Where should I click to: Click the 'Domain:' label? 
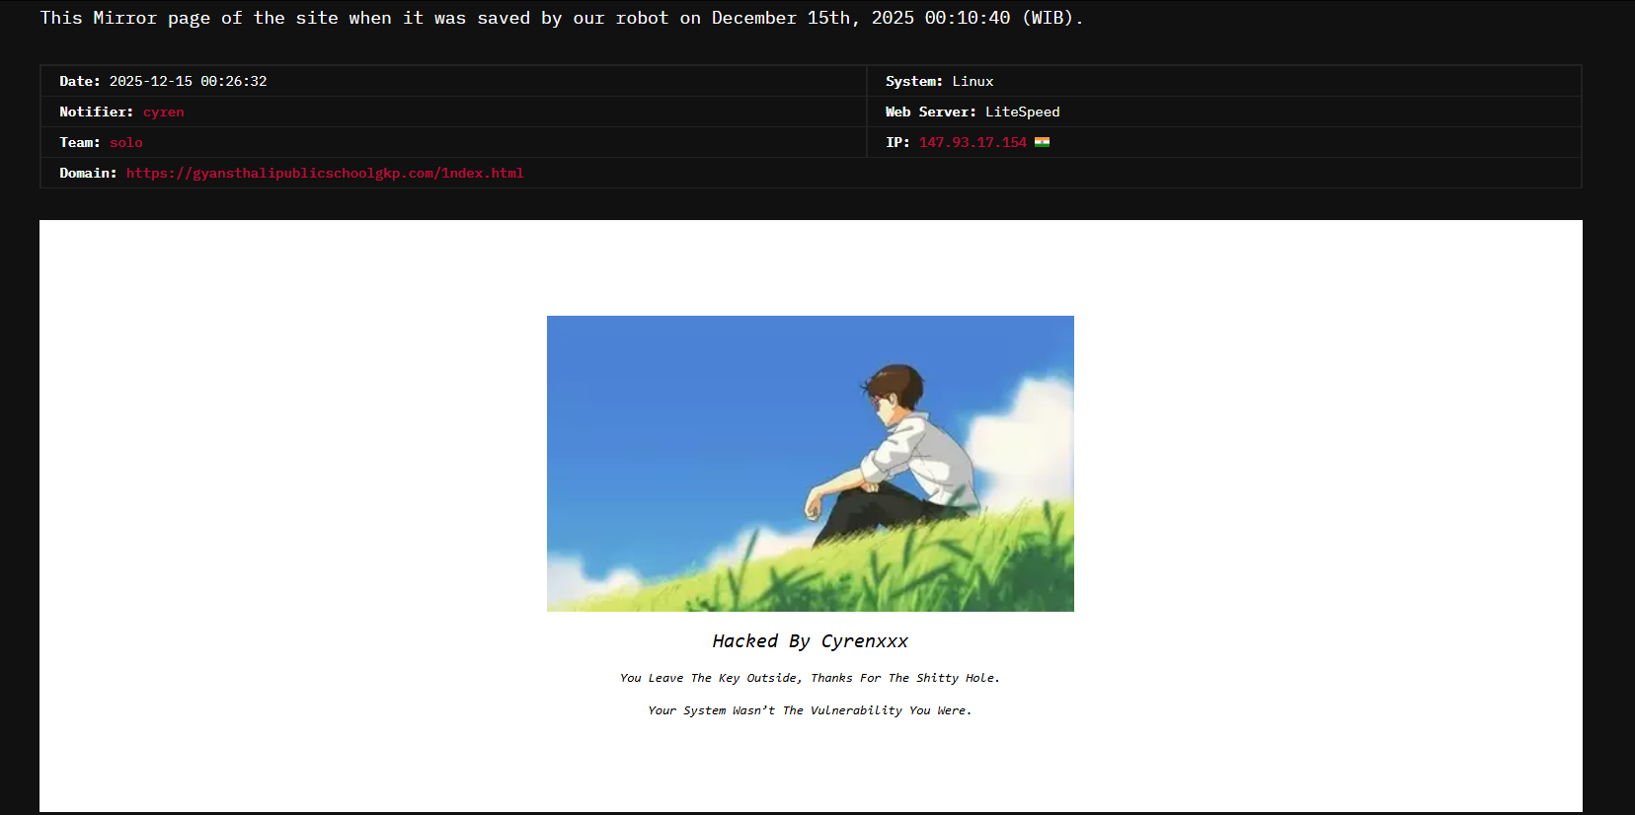(x=88, y=174)
